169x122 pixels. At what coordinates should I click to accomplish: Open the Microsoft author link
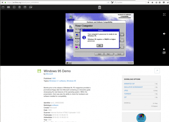tap(49, 74)
